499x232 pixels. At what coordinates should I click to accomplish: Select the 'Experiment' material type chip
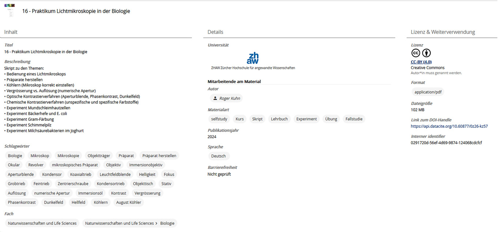306,119
